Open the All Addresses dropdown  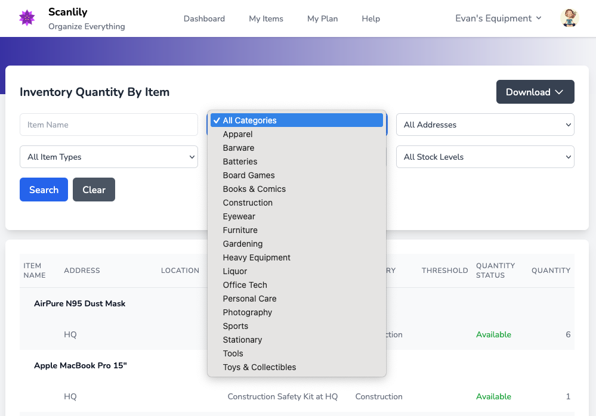[484, 125]
